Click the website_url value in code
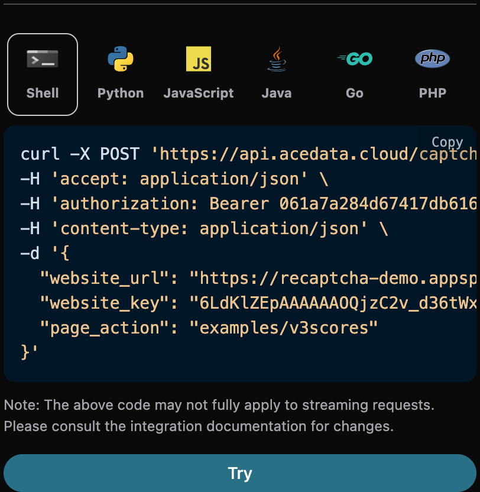The image size is (480, 492). (332, 277)
